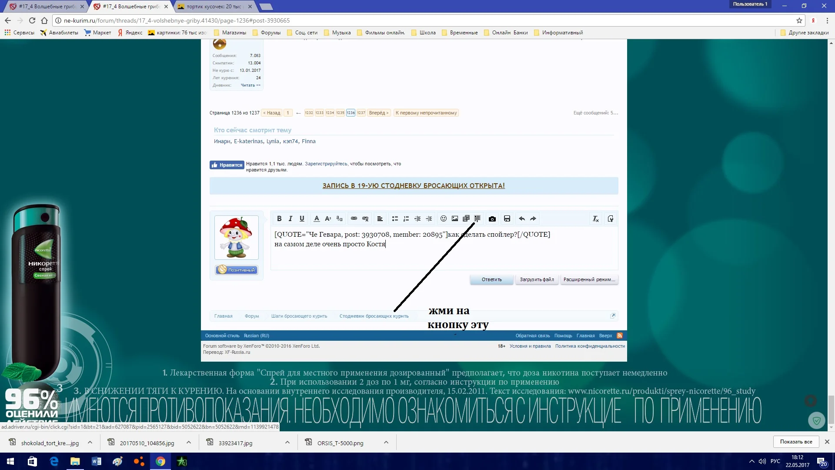
Task: Undo the last editor change
Action: pos(521,219)
